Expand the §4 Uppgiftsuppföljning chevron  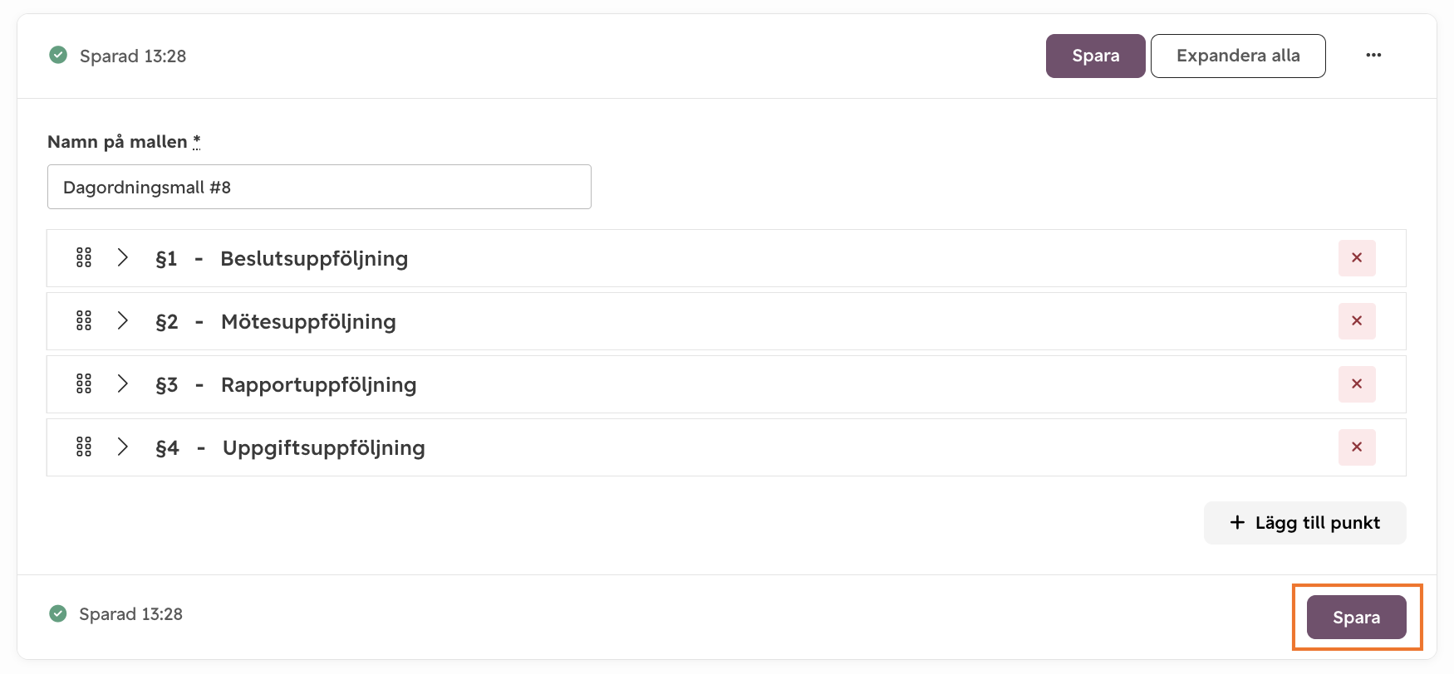[x=123, y=447]
